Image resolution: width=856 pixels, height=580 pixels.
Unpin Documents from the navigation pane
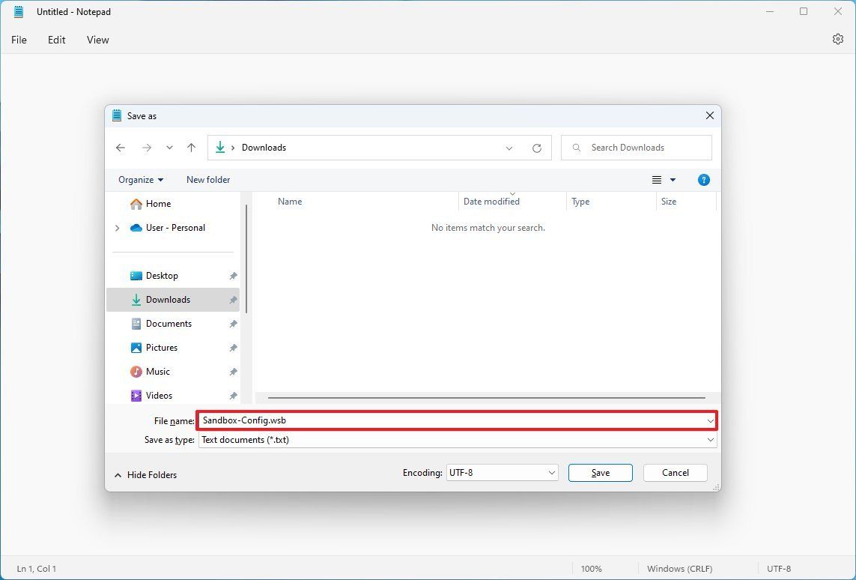[x=234, y=323]
